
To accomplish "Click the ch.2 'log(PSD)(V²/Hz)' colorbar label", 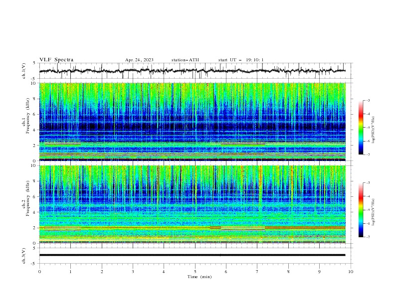I will [x=373, y=212].
